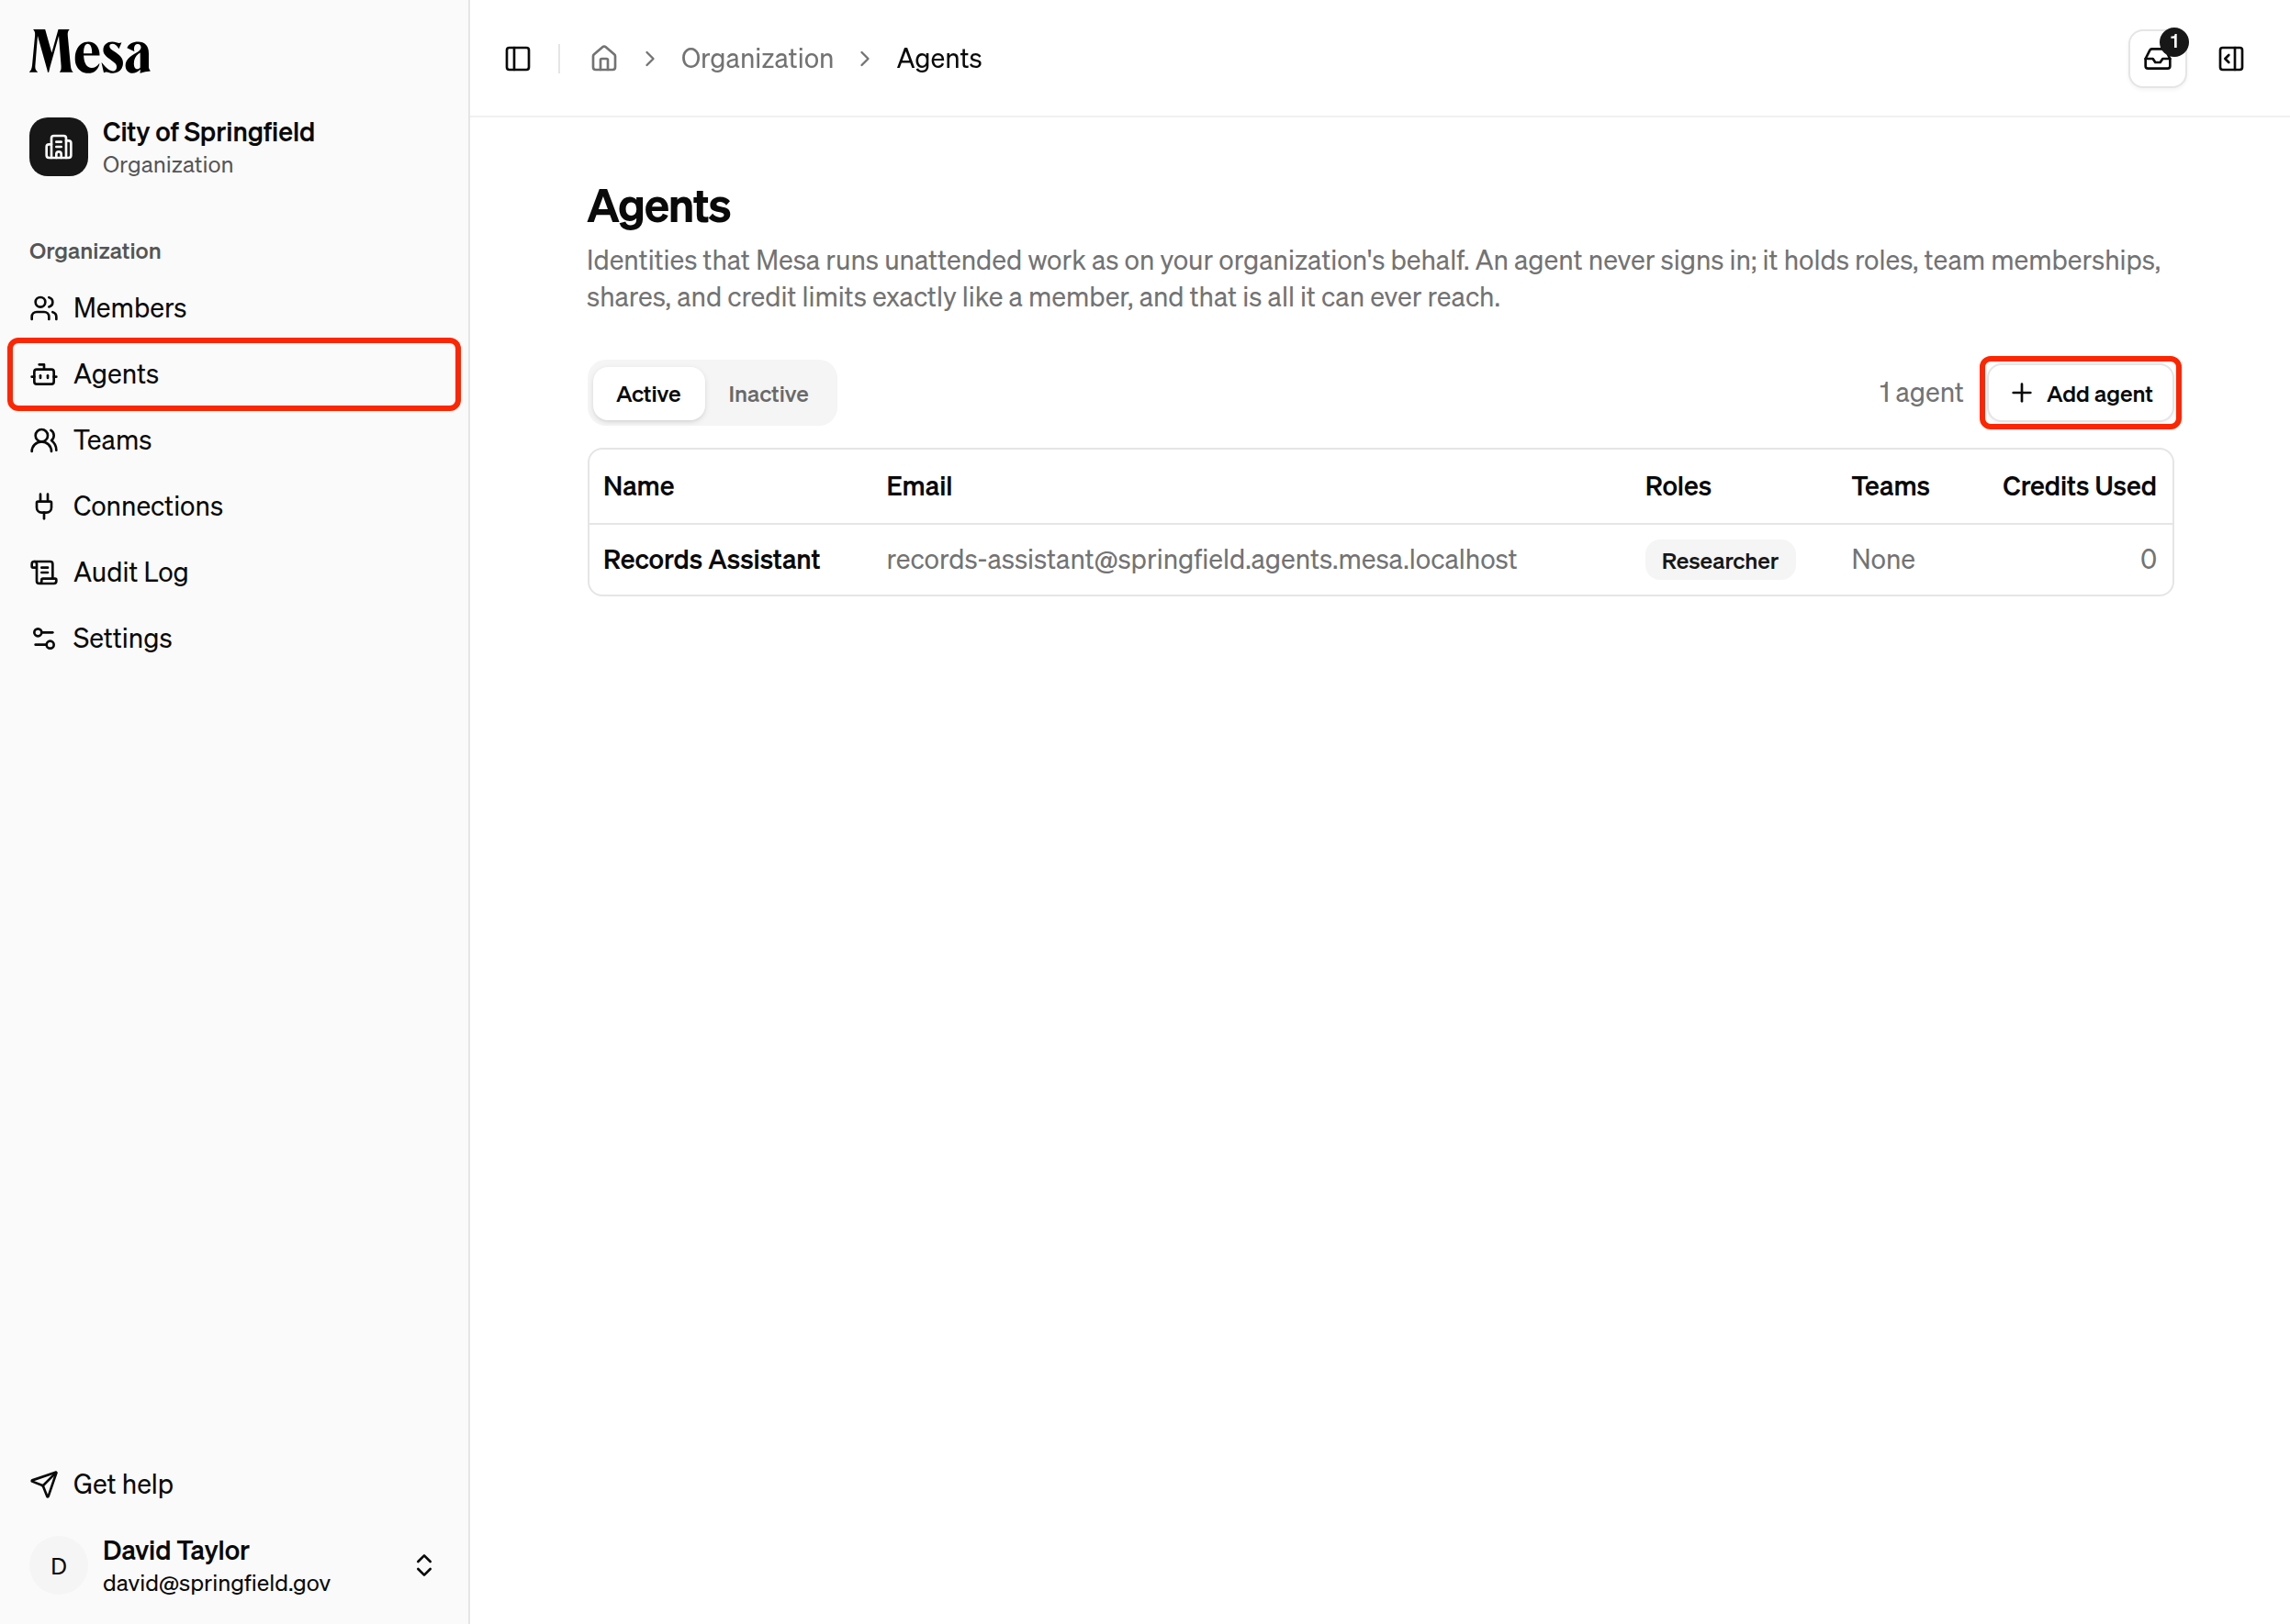Toggle the left sidebar panel icon
Image resolution: width=2290 pixels, height=1624 pixels.
pyautogui.click(x=518, y=59)
